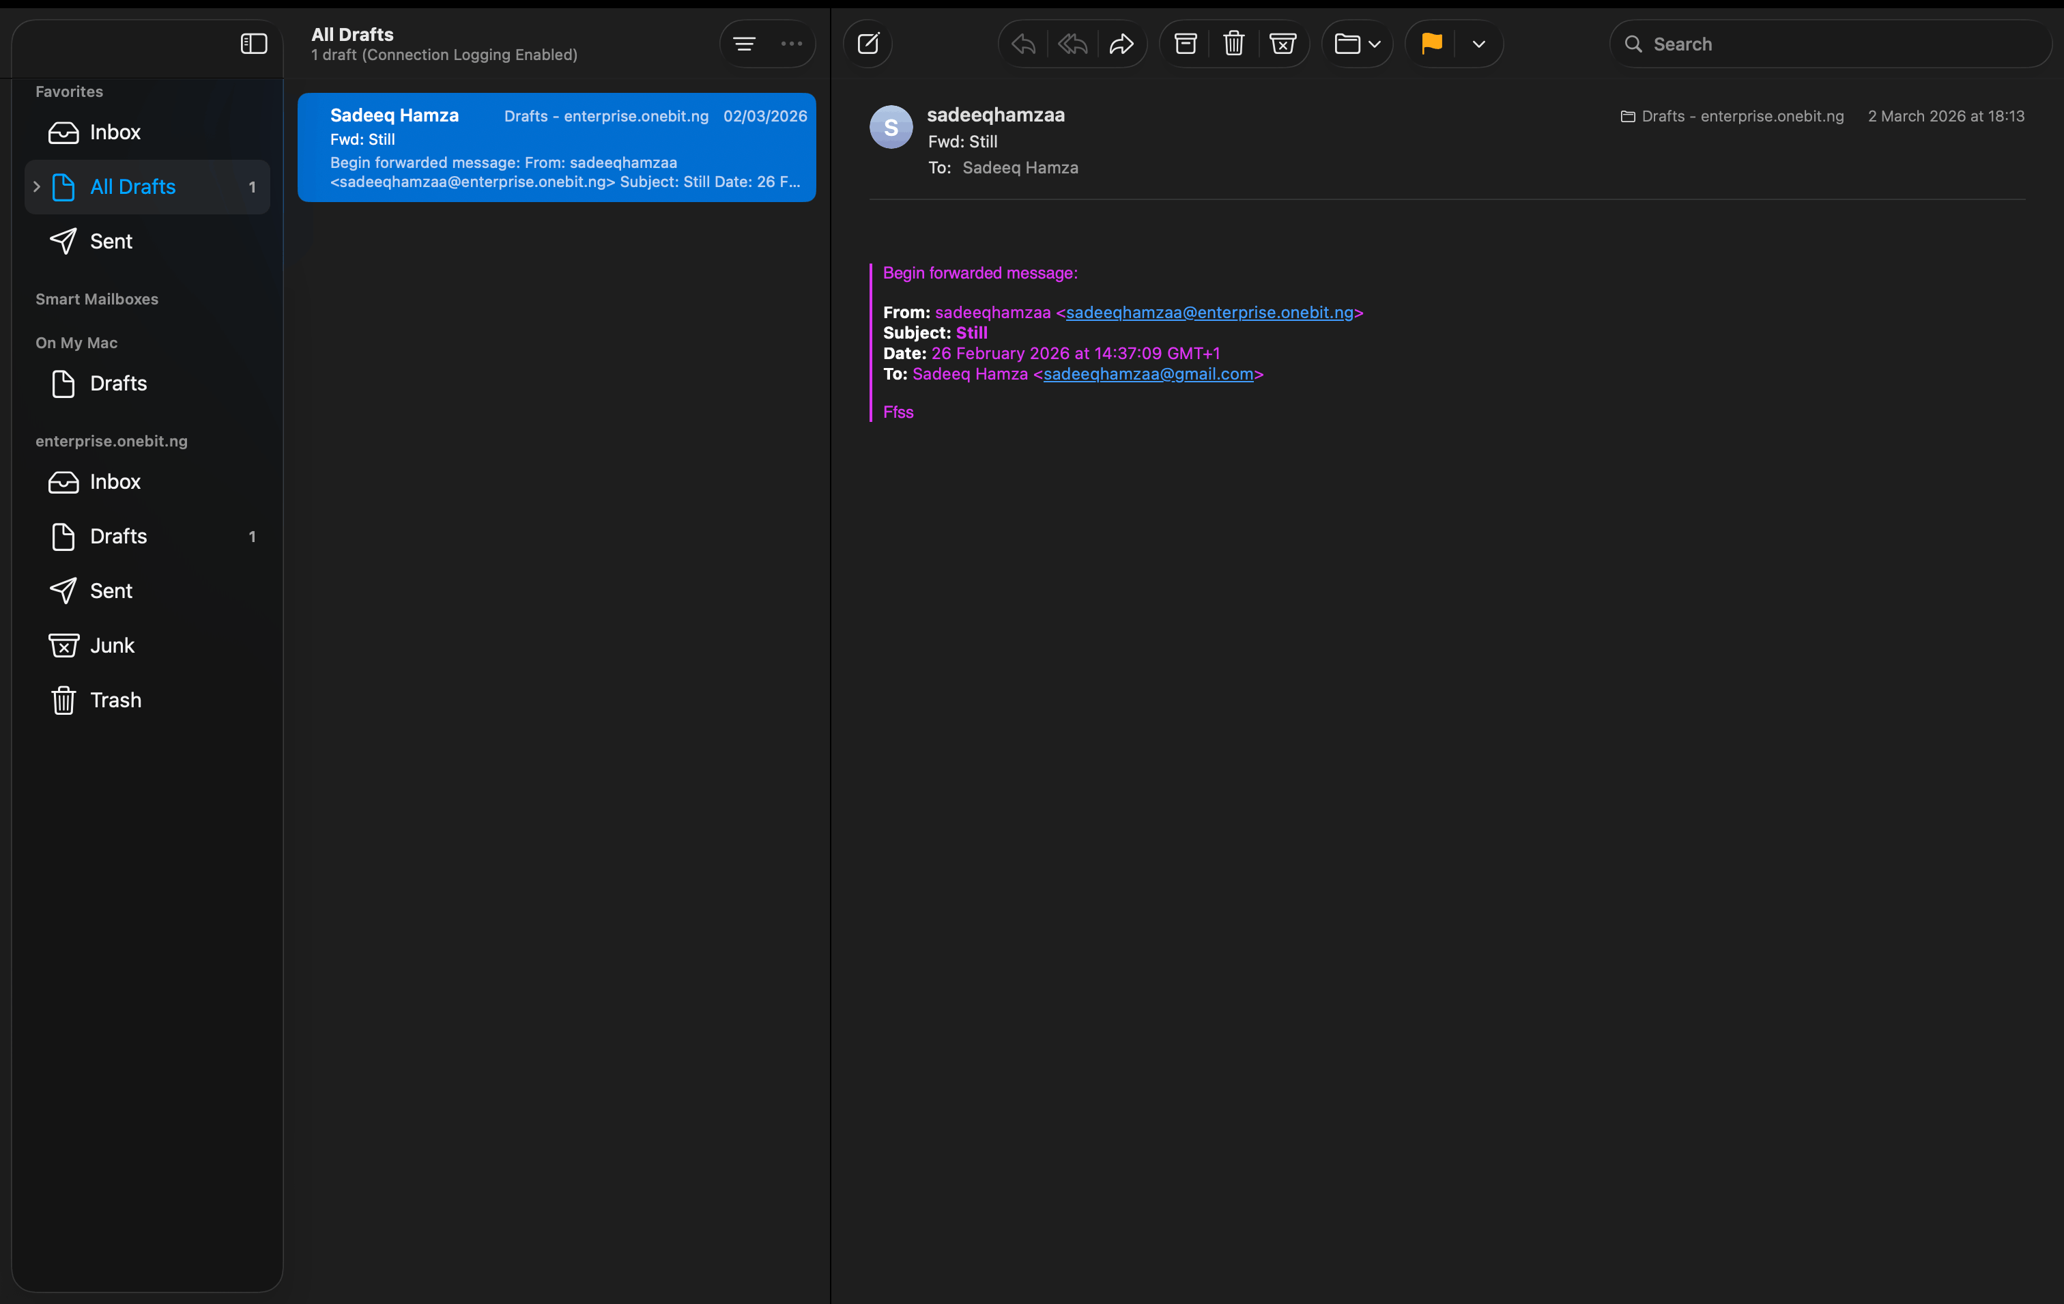The image size is (2064, 1304).
Task: Open the sadeeqhamzaa@gmail.com email link
Action: [1148, 374]
